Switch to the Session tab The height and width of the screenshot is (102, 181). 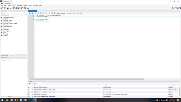[10, 97]
